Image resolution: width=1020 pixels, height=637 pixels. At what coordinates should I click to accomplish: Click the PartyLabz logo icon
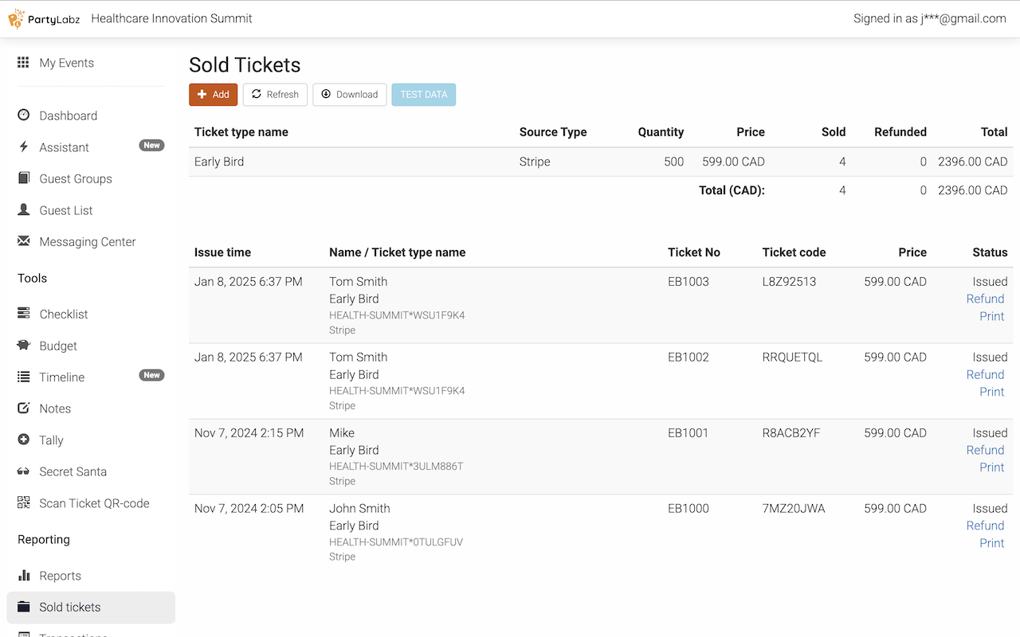[17, 18]
